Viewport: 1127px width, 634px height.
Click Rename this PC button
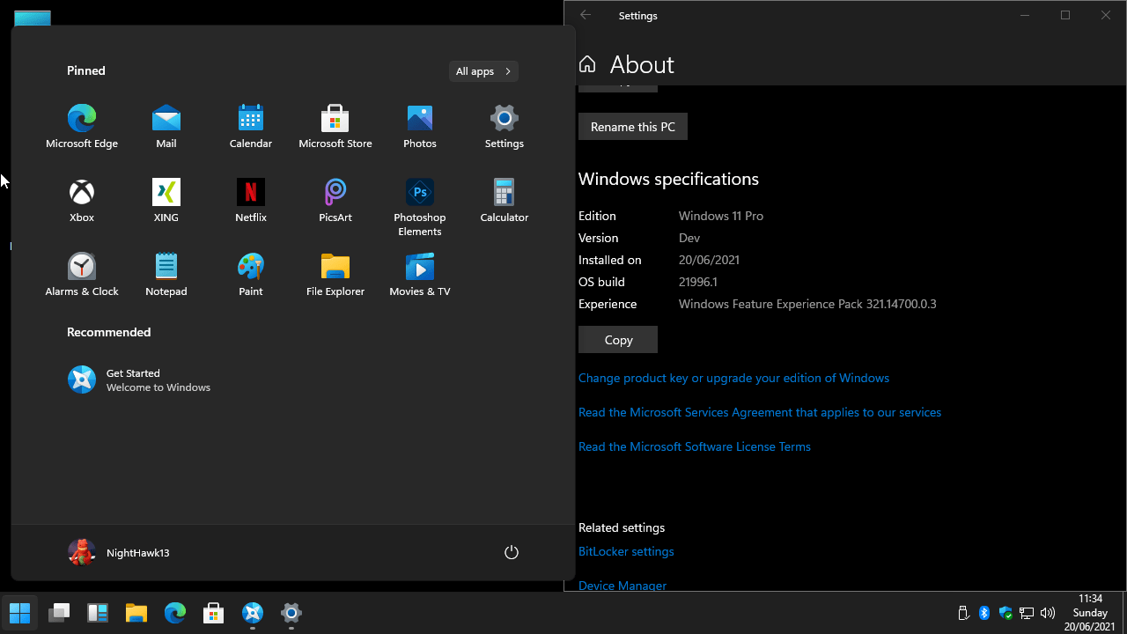click(633, 127)
